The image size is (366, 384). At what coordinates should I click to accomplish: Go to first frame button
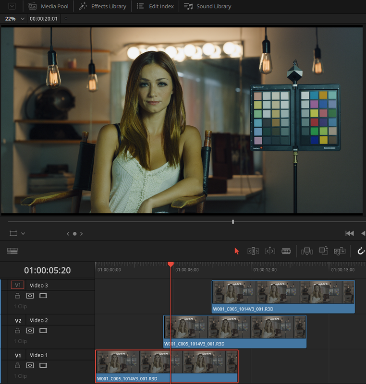pos(350,233)
